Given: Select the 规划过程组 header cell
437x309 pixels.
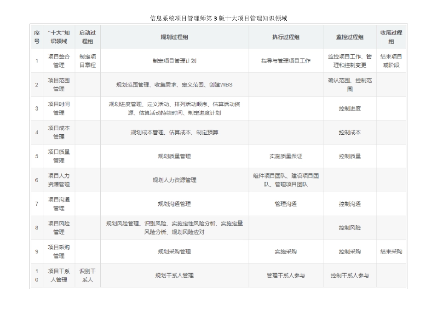Looking at the screenshot, I should point(174,37).
